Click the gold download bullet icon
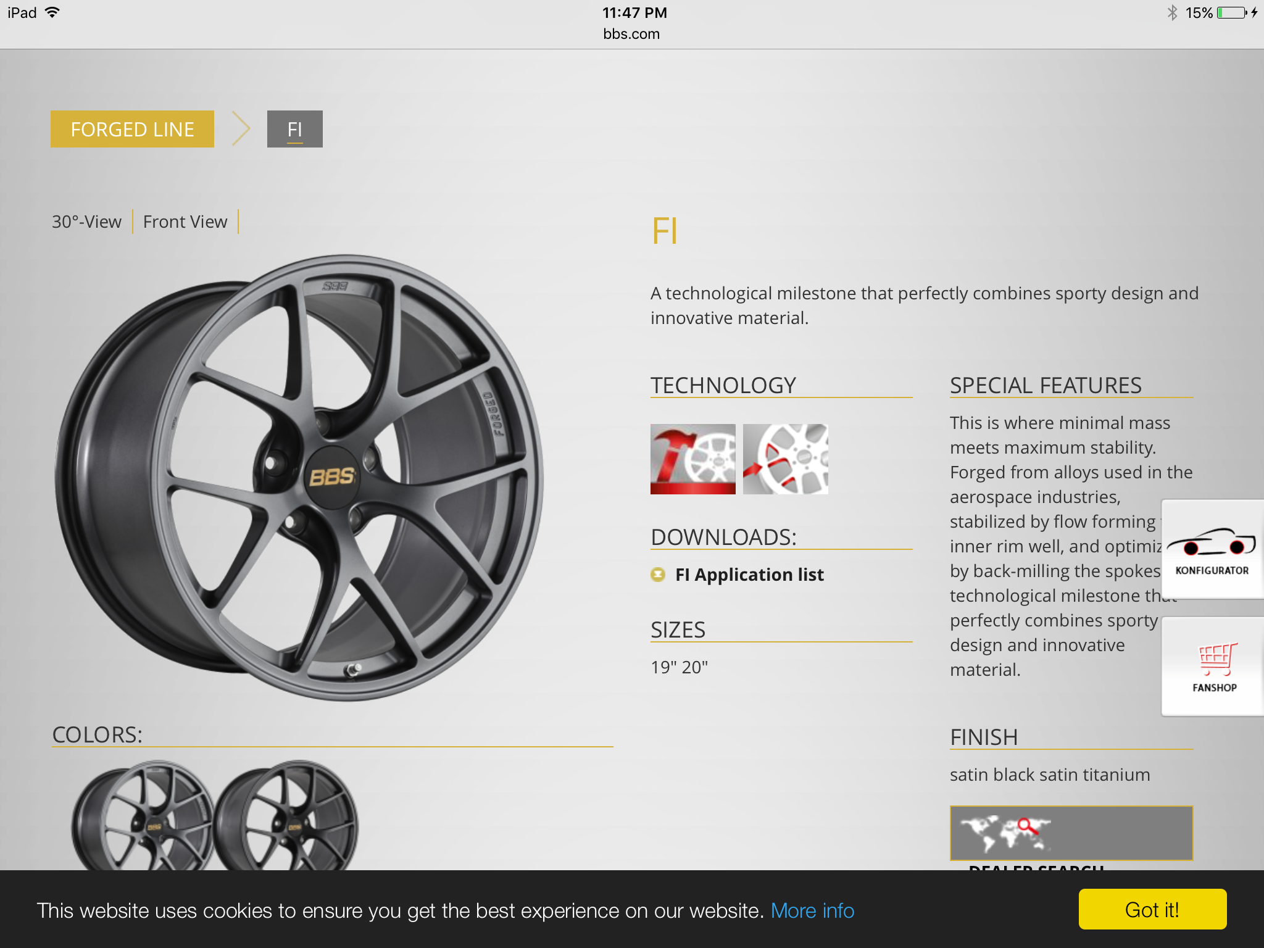The image size is (1264, 948). pos(658,575)
